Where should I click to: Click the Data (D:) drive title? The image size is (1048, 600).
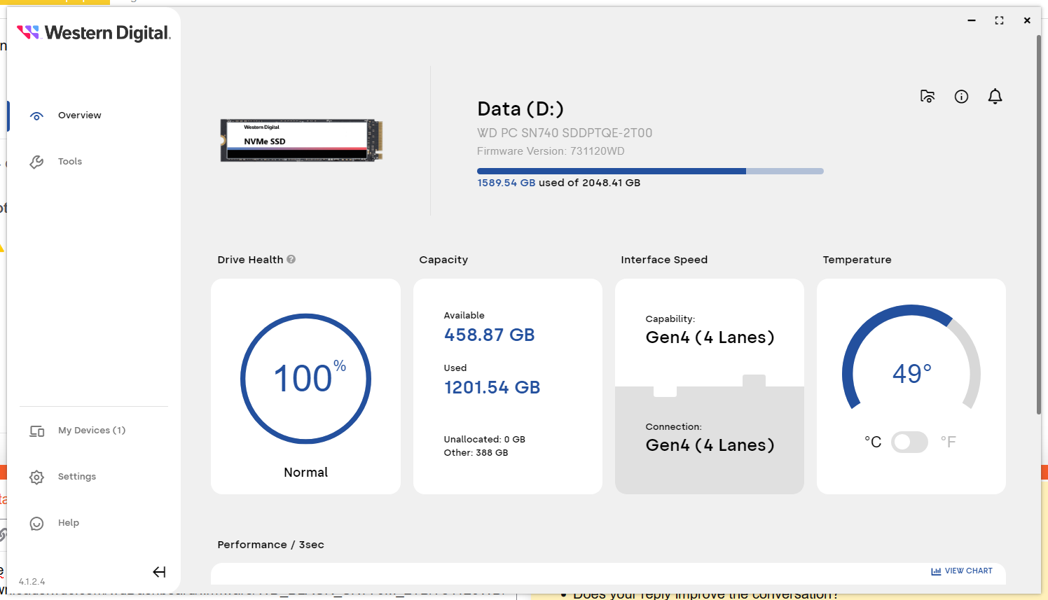pos(520,109)
